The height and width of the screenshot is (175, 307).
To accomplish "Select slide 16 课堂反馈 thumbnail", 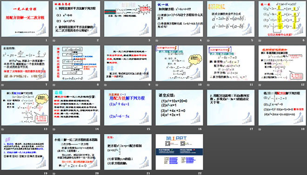I will tap(180, 108).
